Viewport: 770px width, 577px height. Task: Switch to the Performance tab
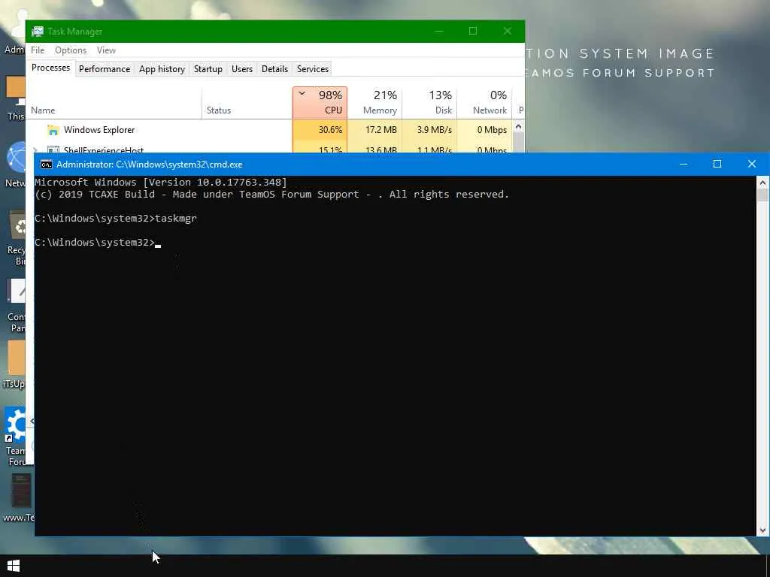coord(105,68)
